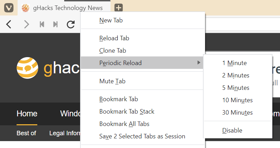Click the fast forward icon
This screenshot has height=148, width=280.
(55, 24)
